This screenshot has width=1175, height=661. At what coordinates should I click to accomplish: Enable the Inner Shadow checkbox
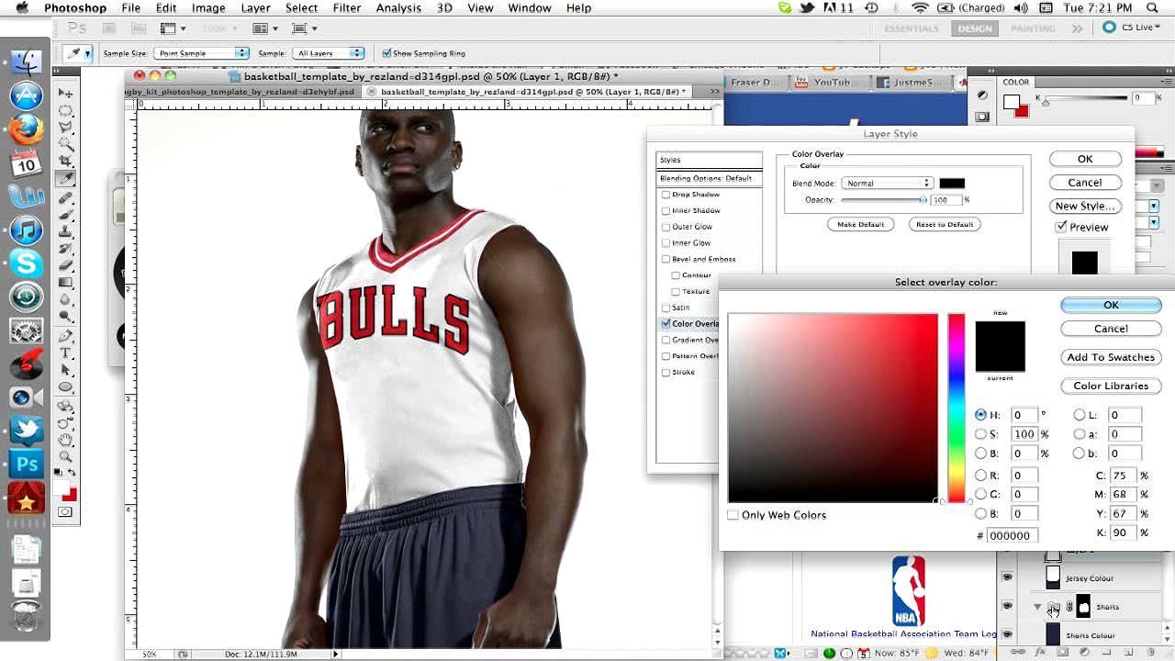pos(666,210)
